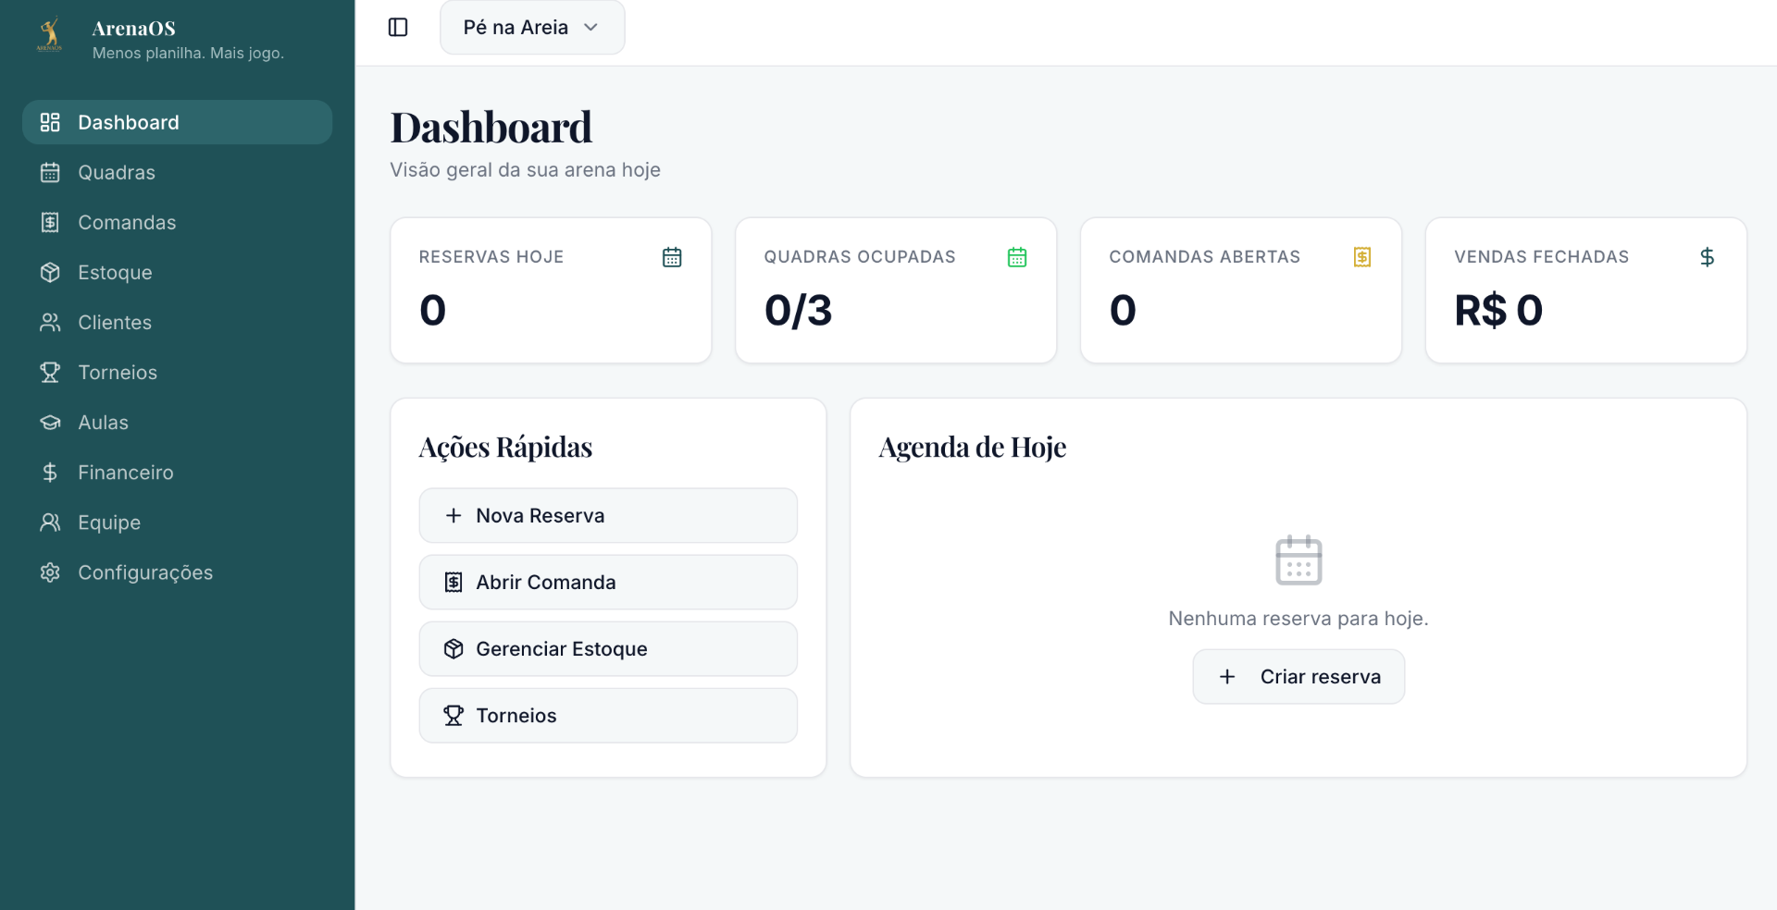1777x910 pixels.
Task: Click the Torneios quick action button
Action: 608,715
